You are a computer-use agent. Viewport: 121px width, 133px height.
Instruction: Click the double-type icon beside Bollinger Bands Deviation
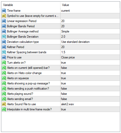pos(4,37)
